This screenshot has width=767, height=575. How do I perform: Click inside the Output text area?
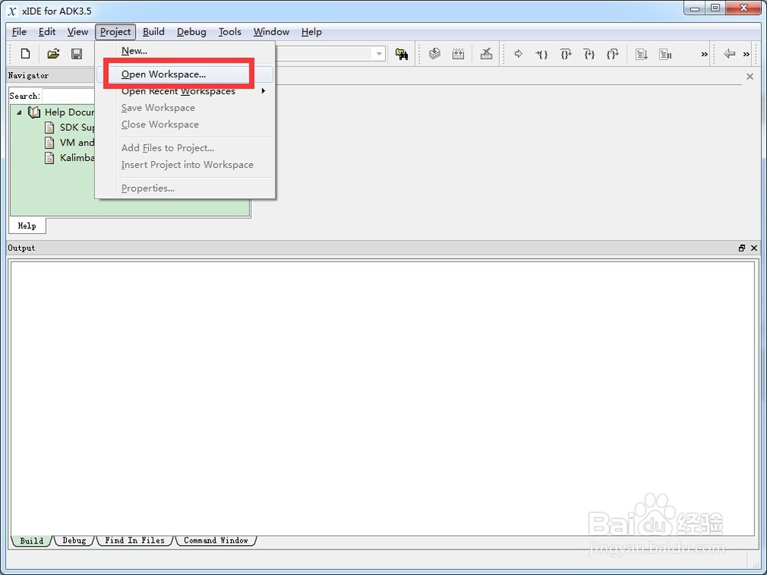point(383,399)
